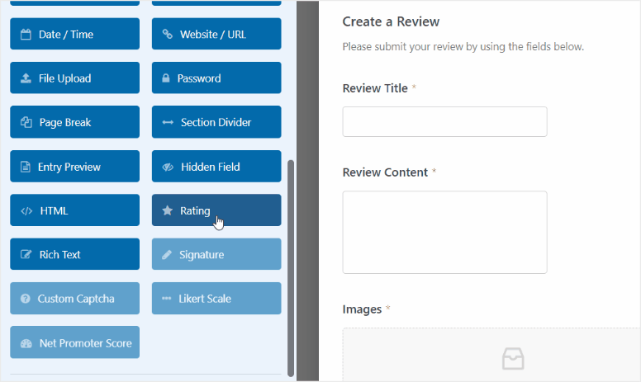The image size is (641, 382).
Task: Click the Password lock icon
Action: tap(166, 78)
